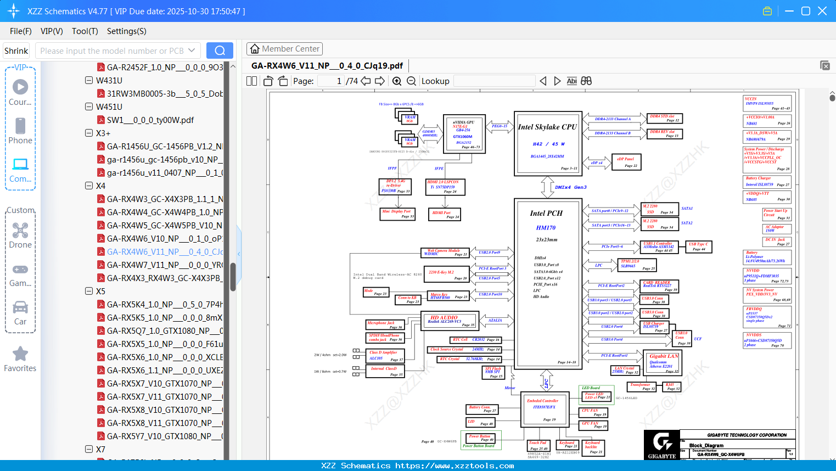The width and height of the screenshot is (836, 471).
Task: Open the model number dropdown arrow
Action: 192,51
